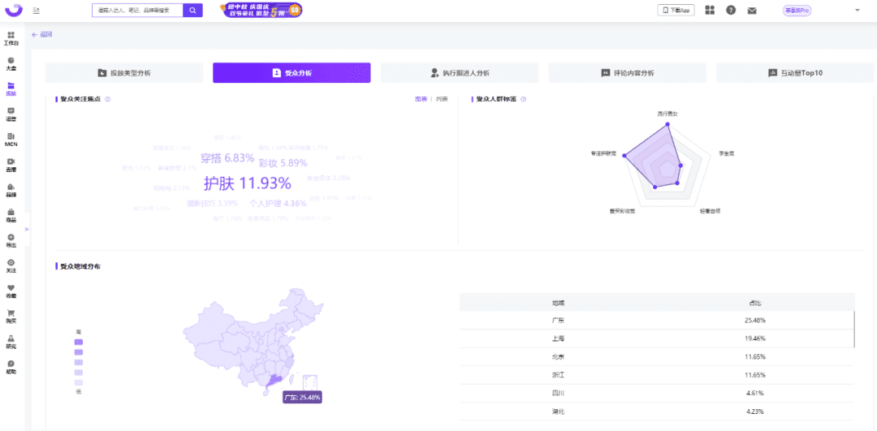The image size is (877, 431).
Task: Open the question mark help icon in header
Action: coord(731,10)
